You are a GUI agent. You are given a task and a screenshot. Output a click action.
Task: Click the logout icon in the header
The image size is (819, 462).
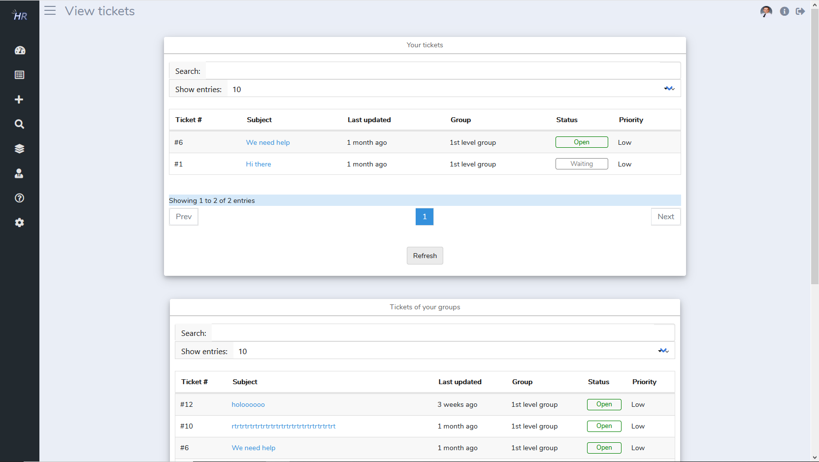(x=800, y=11)
